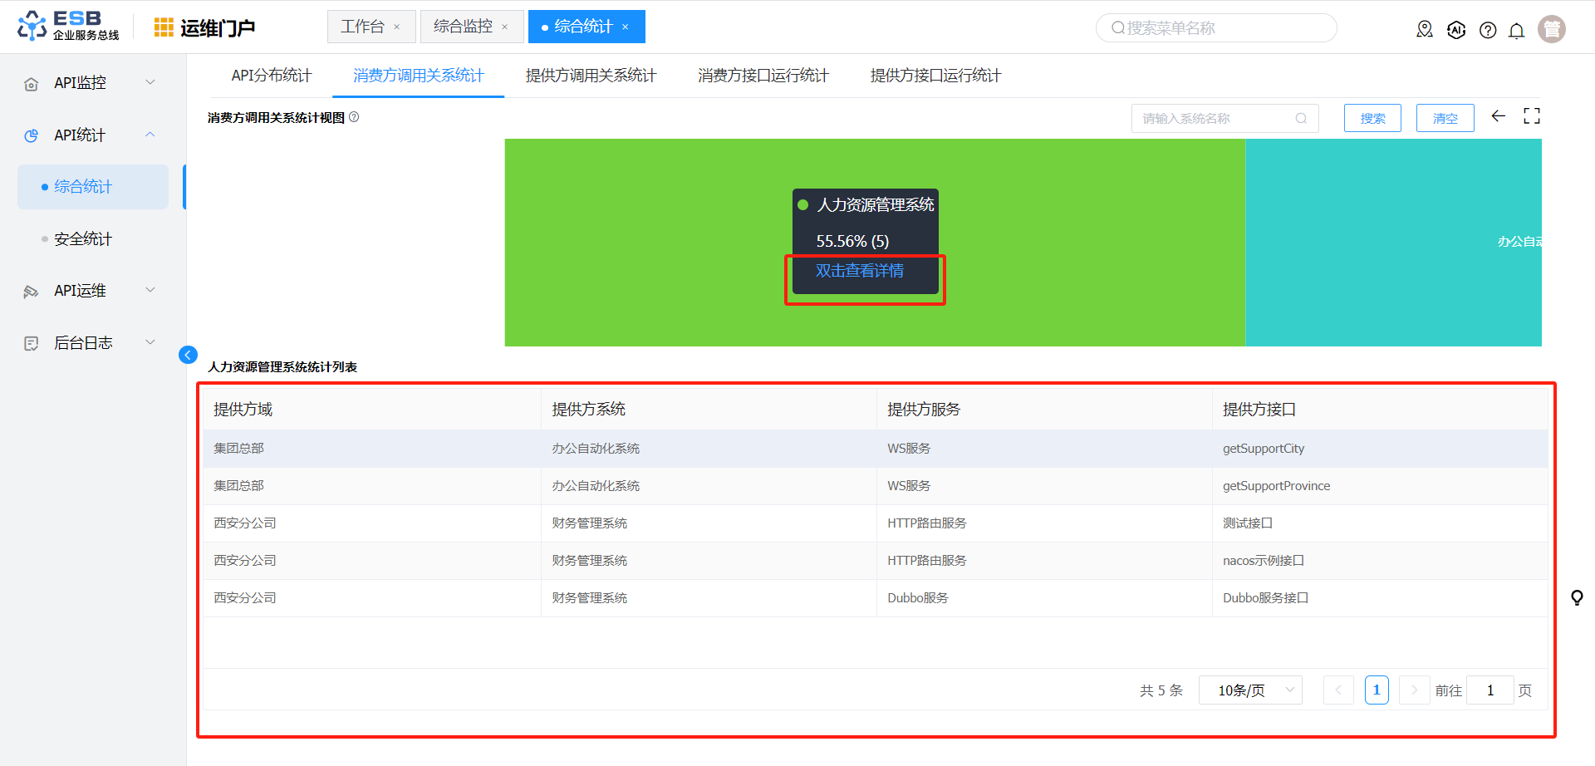Open the help question mark icon

click(x=1488, y=31)
